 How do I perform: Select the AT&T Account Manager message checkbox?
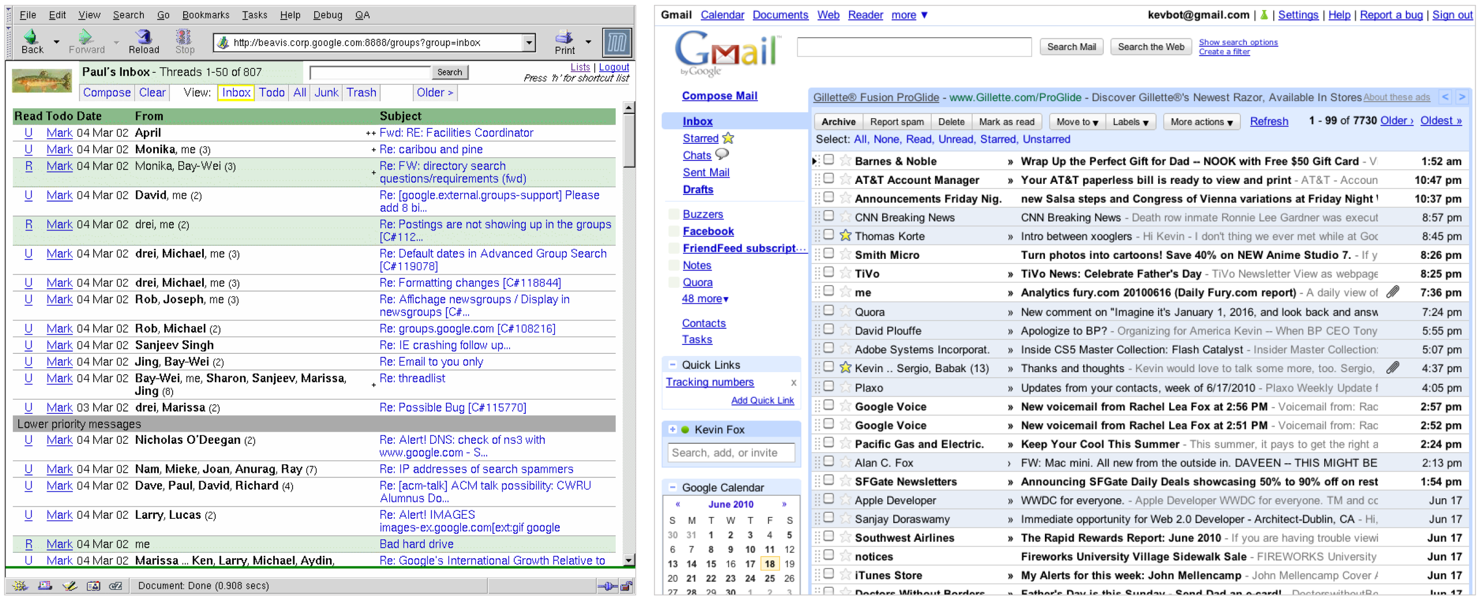(x=828, y=178)
